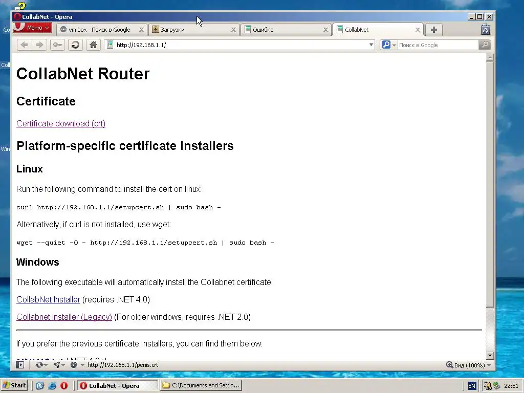Close the vm box Google tab

click(141, 30)
